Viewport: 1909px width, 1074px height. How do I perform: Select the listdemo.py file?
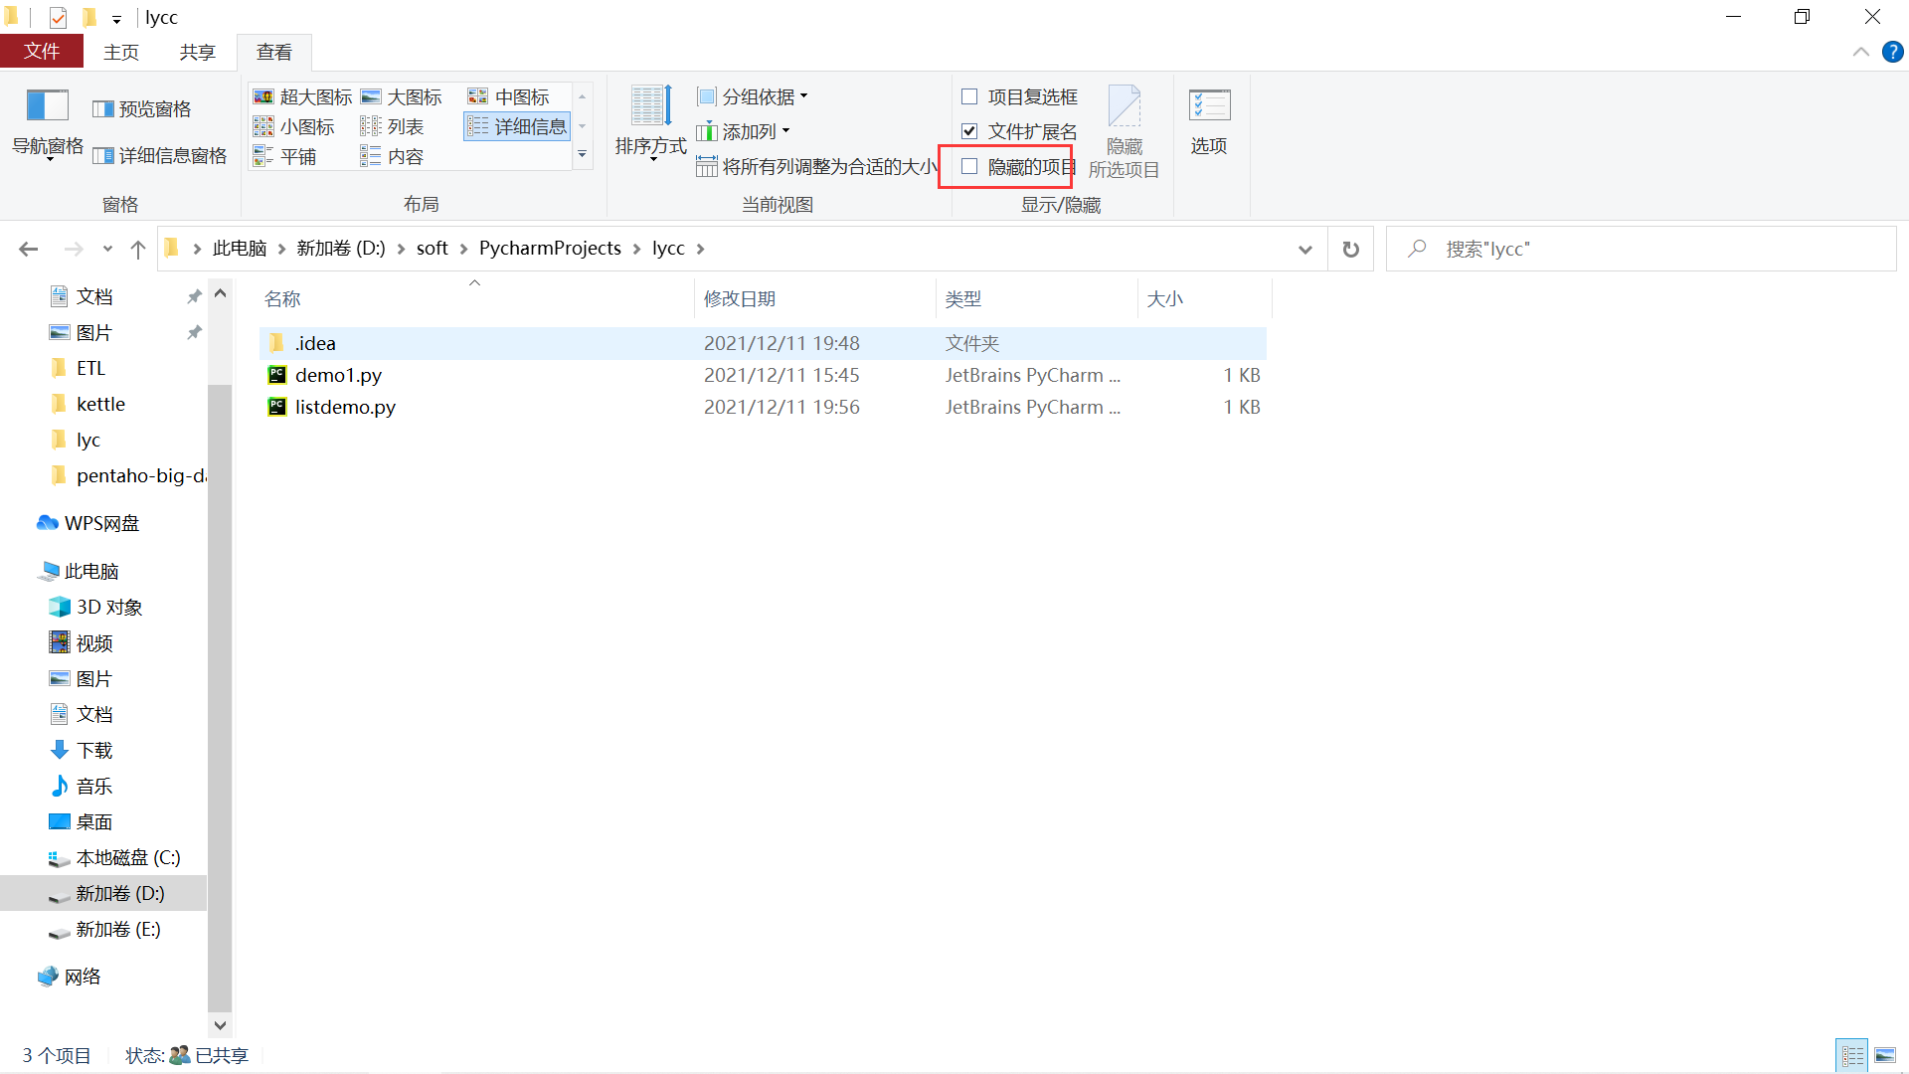344,407
